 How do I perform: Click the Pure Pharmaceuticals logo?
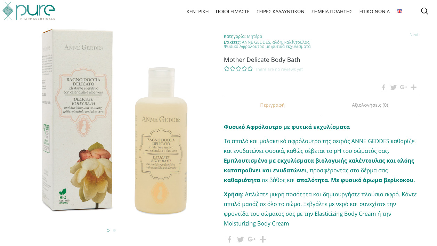pos(29,11)
